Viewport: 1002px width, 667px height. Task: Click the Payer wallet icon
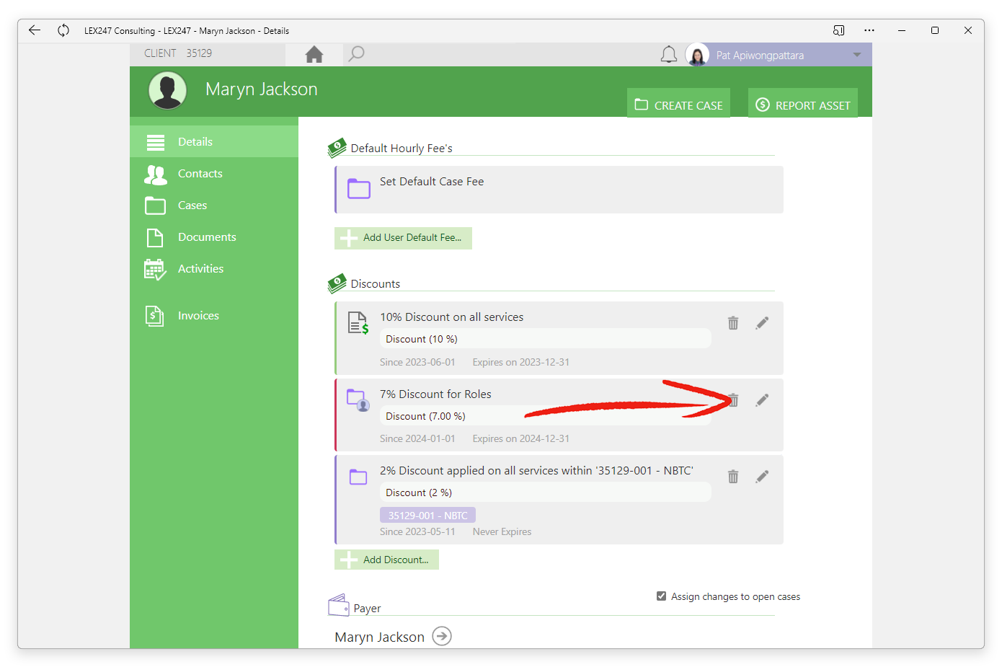(x=339, y=605)
